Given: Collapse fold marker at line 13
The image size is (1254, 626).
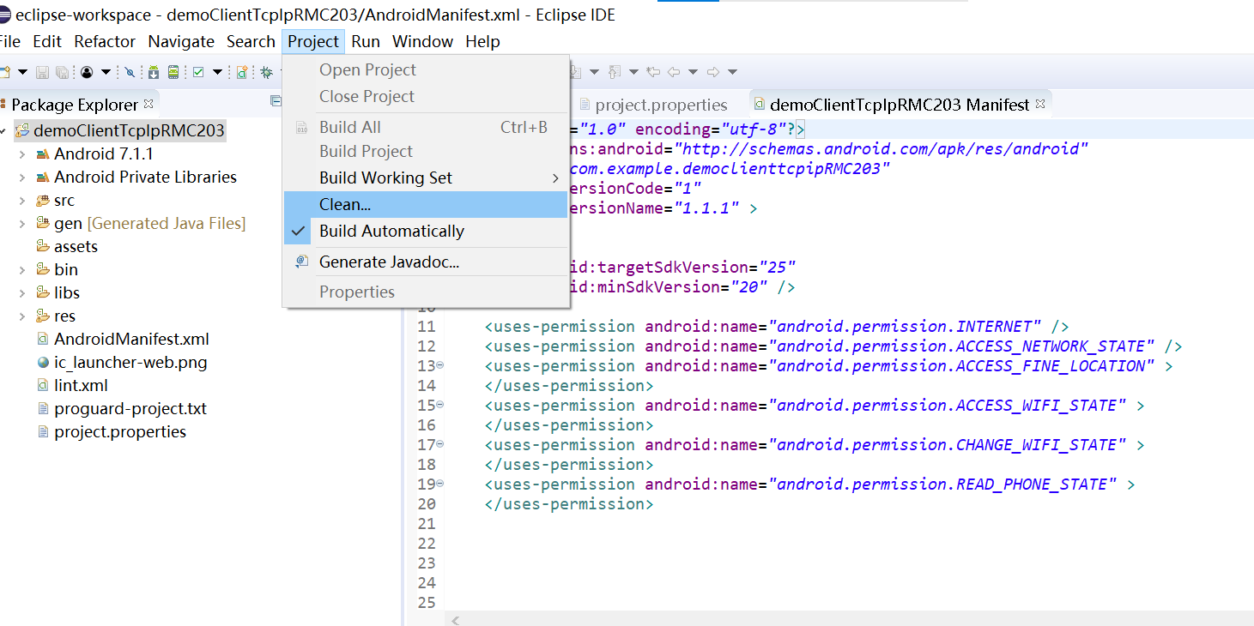Looking at the screenshot, I should point(440,365).
